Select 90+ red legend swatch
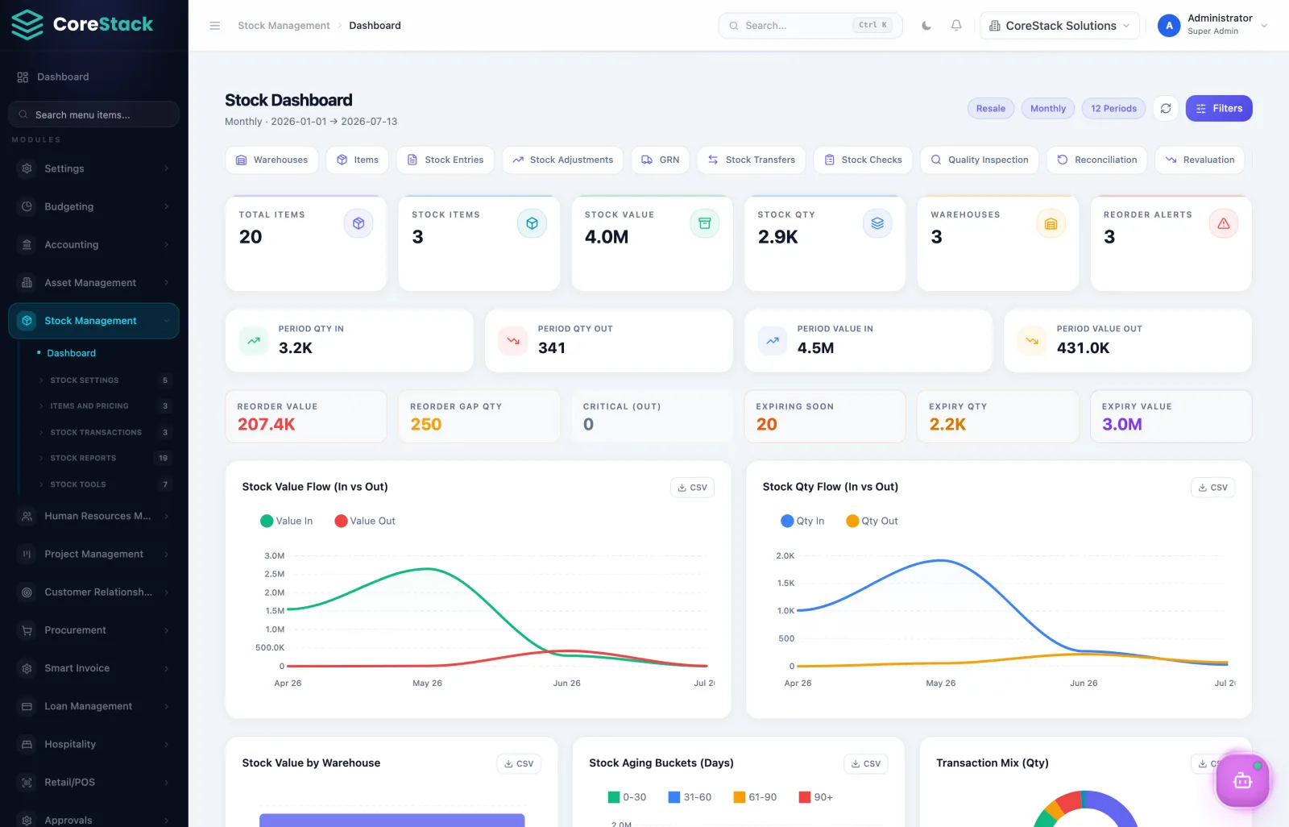The height and width of the screenshot is (827, 1289). 804,797
